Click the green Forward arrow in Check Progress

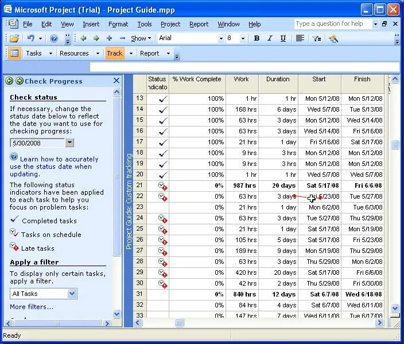tap(20, 81)
